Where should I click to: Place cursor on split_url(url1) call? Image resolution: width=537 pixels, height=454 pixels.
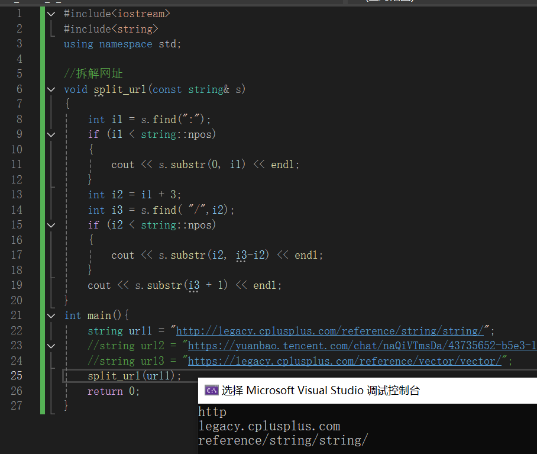(x=134, y=376)
